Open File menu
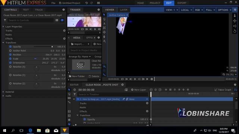 point(53,3)
